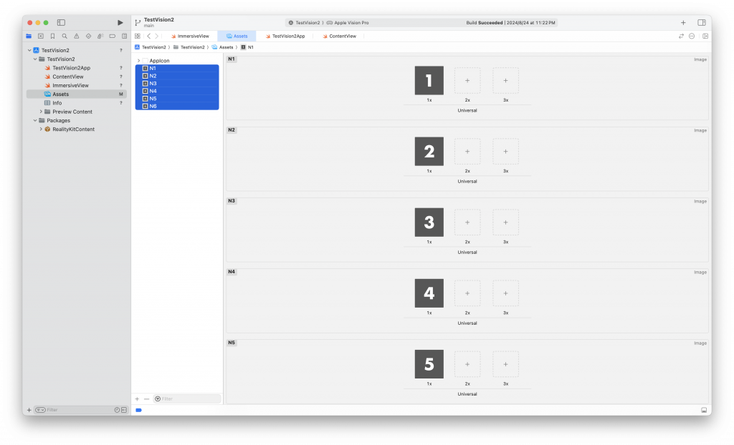This screenshot has width=734, height=445.
Task: Expand the Preview Content folder
Action: coord(41,112)
